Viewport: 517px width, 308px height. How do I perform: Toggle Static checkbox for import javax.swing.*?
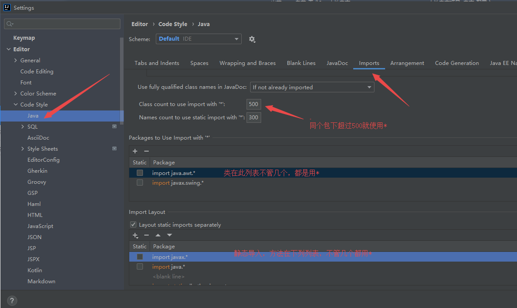(140, 183)
